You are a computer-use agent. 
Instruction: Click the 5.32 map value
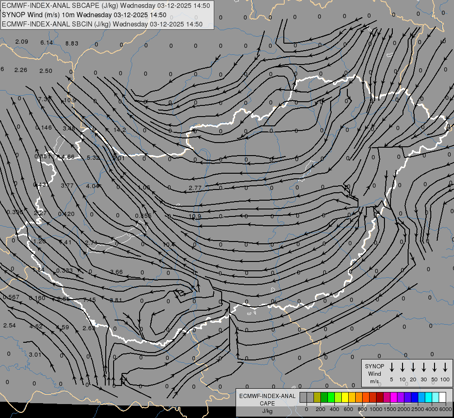pos(93,158)
